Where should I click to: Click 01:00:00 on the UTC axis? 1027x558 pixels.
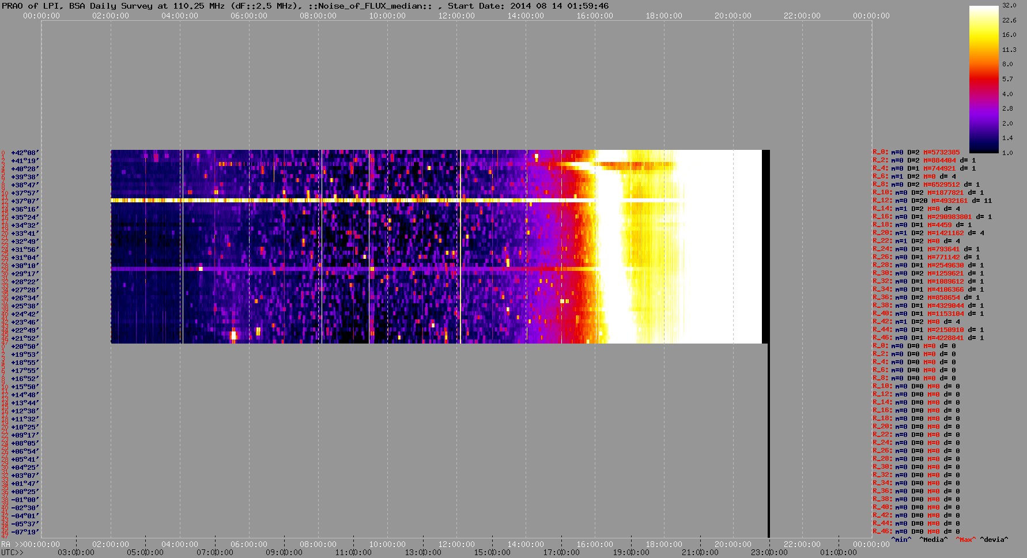pos(839,552)
